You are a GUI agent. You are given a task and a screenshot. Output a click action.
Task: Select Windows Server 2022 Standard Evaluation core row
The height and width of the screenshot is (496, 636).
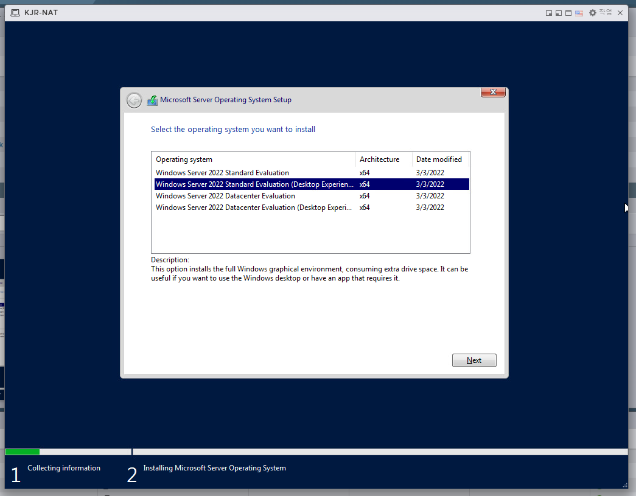[x=312, y=173]
